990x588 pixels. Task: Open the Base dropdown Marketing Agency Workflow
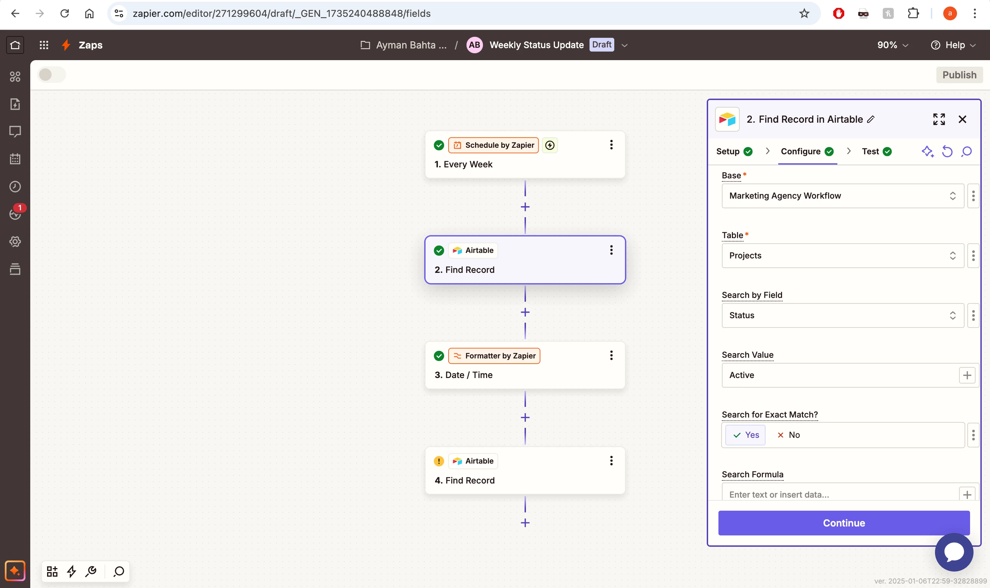coord(842,196)
